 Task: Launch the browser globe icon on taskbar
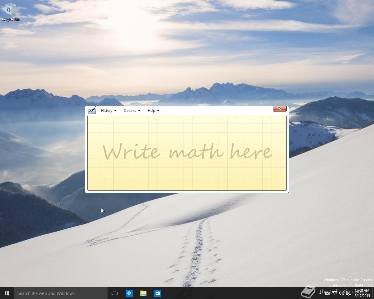[129, 293]
